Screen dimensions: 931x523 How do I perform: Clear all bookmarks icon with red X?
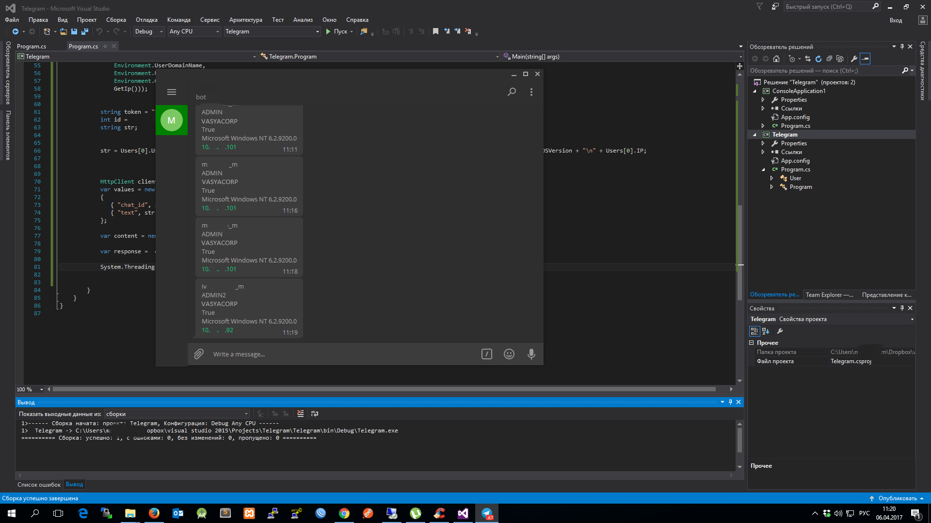(x=468, y=31)
